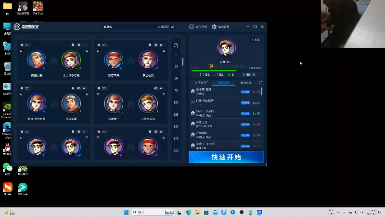This screenshot has width=385, height=217.
Task: Open Microsoft Edge from the taskbar
Action: pyautogui.click(x=189, y=212)
